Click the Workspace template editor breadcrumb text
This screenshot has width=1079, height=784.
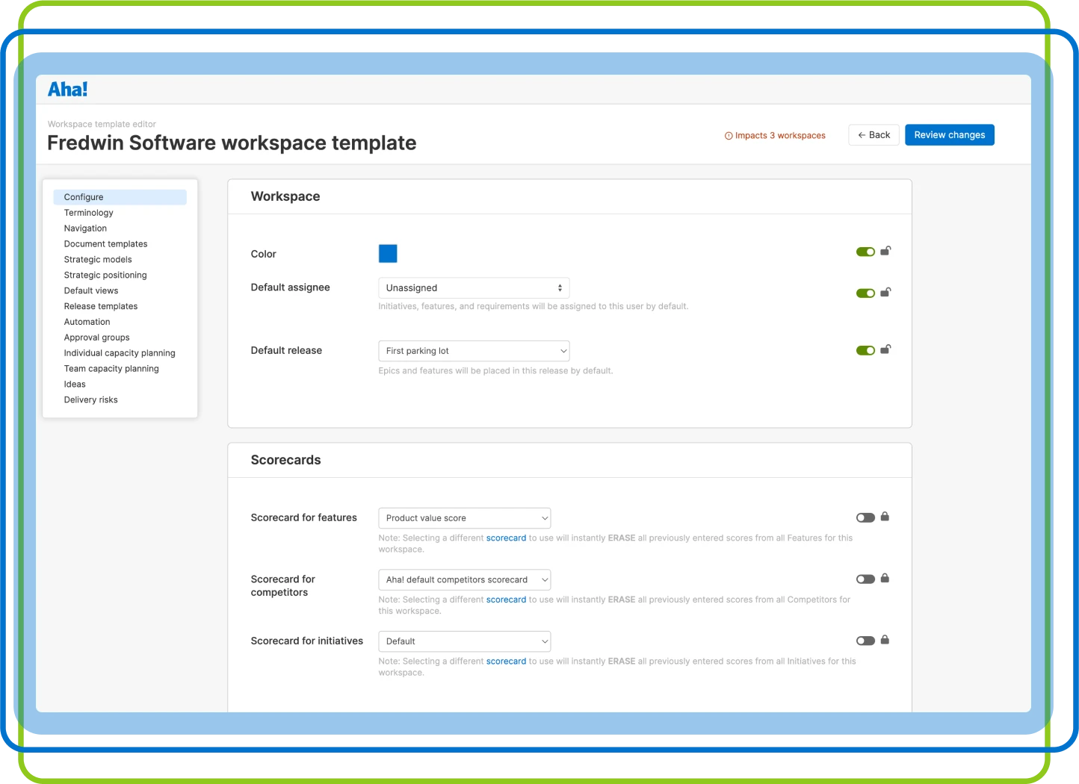coord(102,125)
